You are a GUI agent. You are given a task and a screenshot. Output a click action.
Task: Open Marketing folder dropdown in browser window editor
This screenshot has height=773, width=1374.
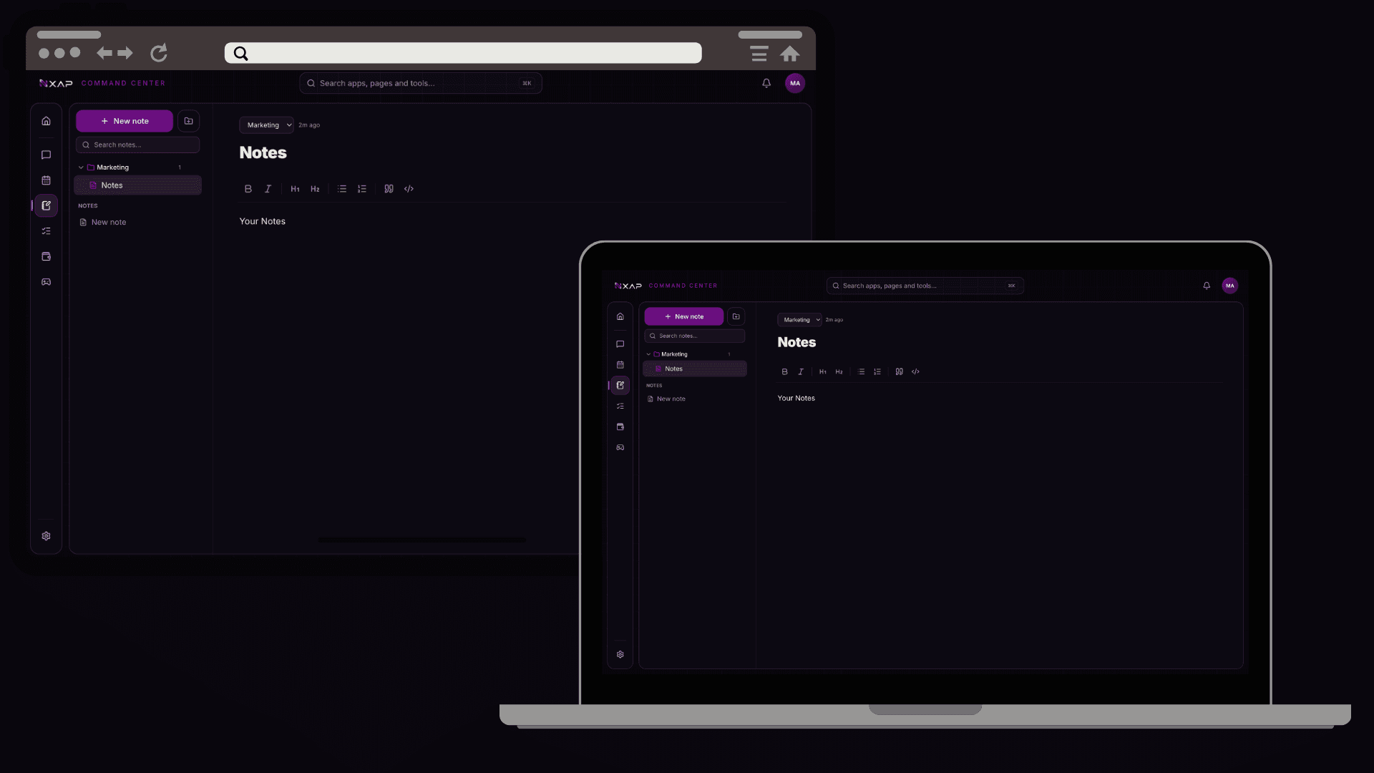tap(266, 125)
